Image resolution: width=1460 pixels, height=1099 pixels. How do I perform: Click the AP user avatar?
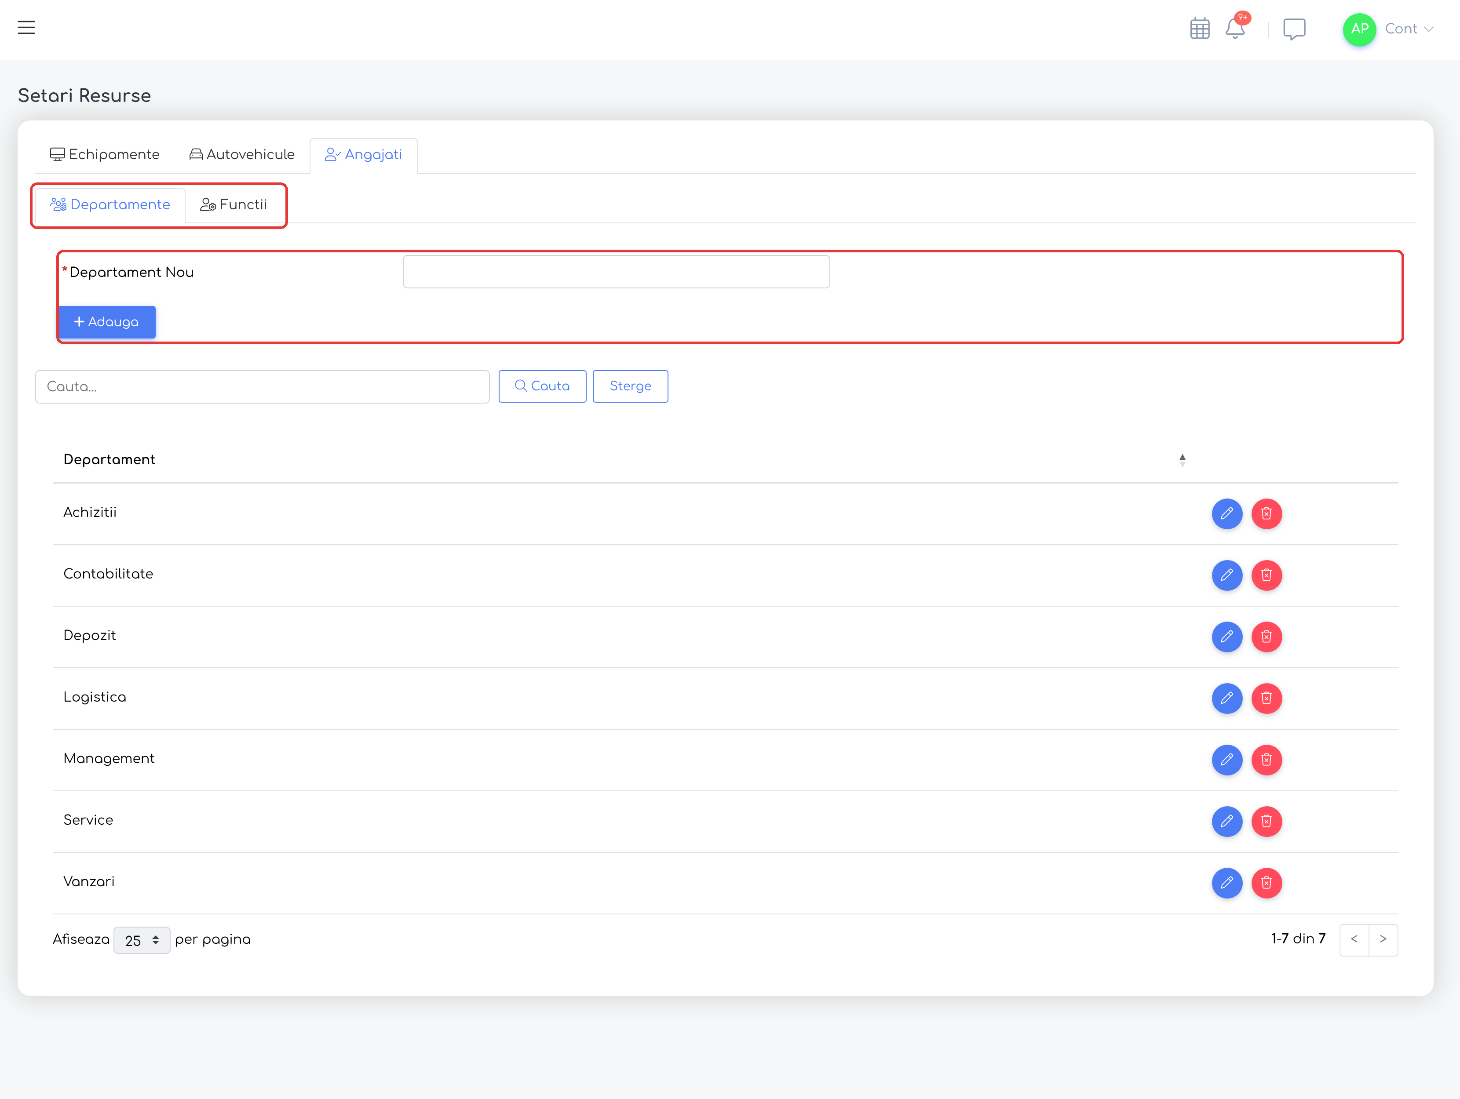point(1359,29)
